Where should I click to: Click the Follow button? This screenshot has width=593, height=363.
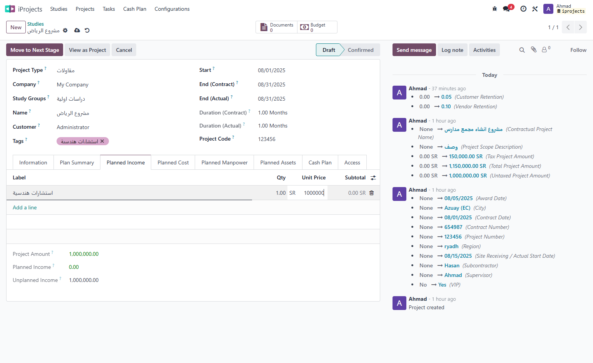[578, 50]
